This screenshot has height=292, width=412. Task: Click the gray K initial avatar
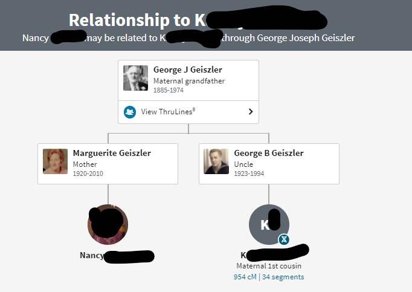point(269,224)
